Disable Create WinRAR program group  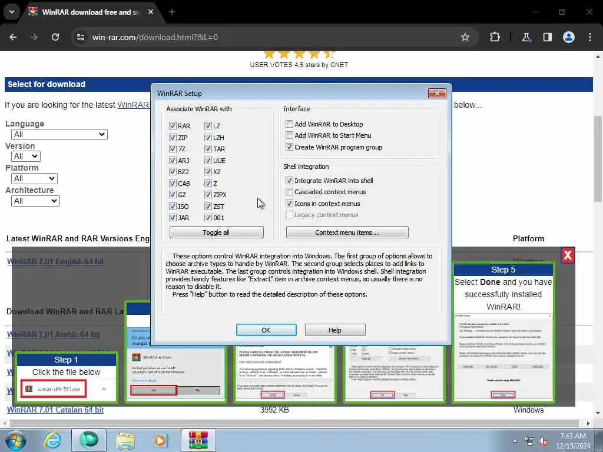pyautogui.click(x=289, y=147)
